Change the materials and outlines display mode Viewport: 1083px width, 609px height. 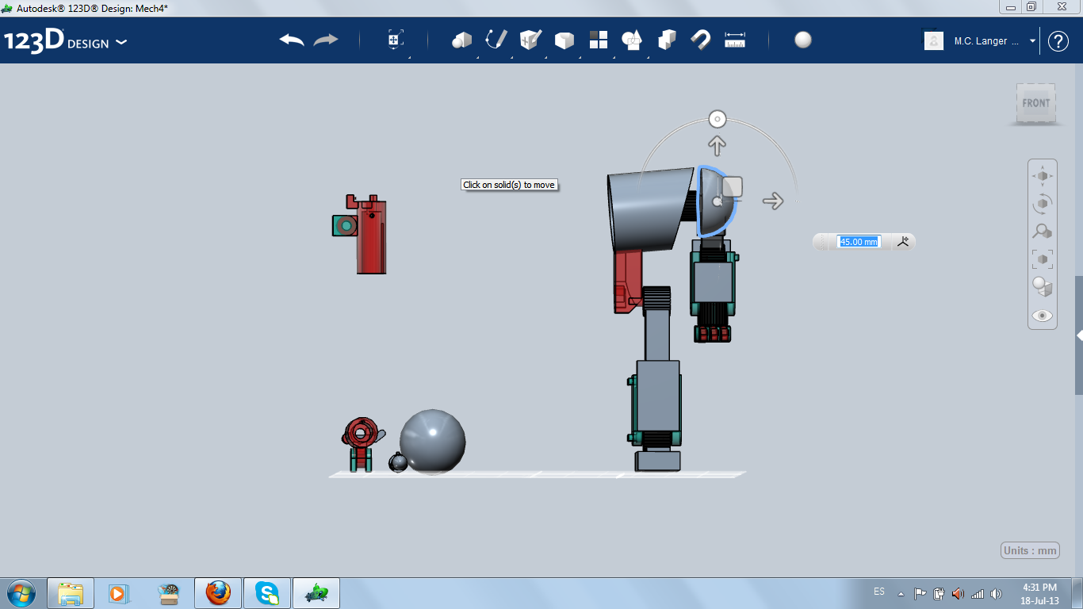coord(1042,286)
